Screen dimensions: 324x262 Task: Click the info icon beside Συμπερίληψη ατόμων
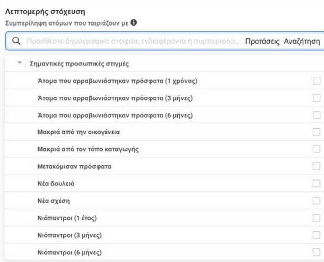[x=134, y=23]
